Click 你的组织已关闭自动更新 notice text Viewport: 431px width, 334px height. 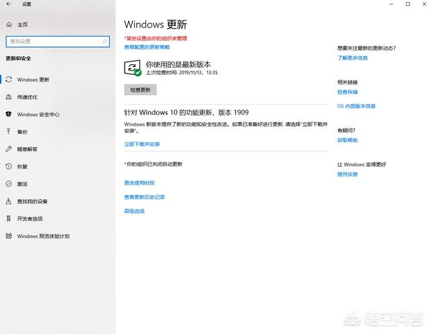(x=154, y=164)
